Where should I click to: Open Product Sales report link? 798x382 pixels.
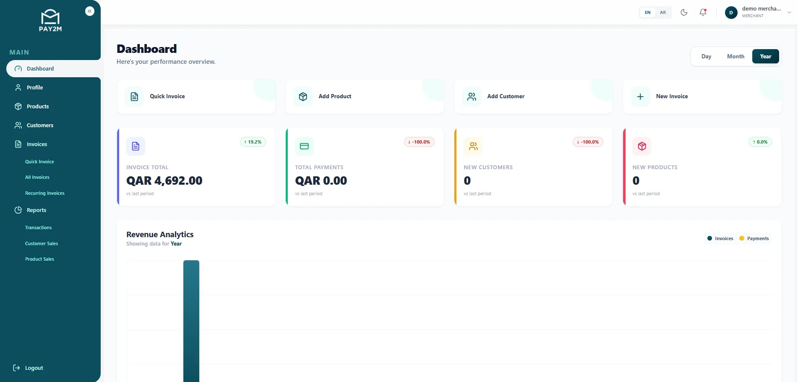39,259
